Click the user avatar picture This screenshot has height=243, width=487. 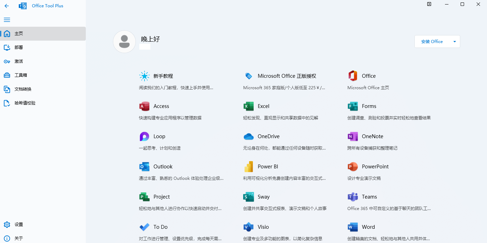click(x=124, y=42)
